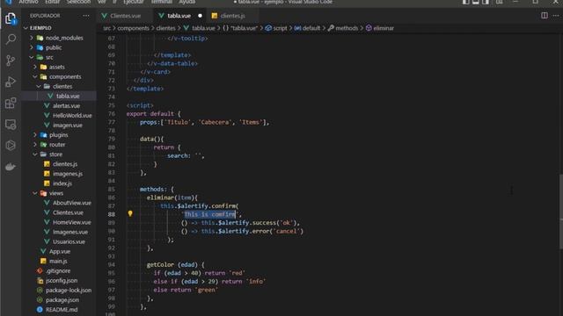Click 'eliminar' breadcrumb segment
Screen dimensions: 563x316
384,28
